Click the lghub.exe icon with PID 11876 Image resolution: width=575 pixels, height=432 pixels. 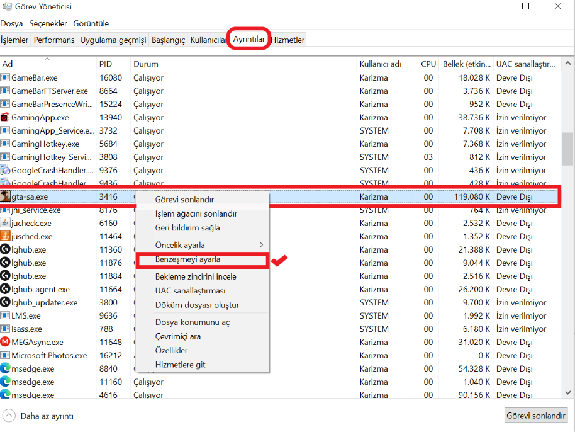coord(5,263)
